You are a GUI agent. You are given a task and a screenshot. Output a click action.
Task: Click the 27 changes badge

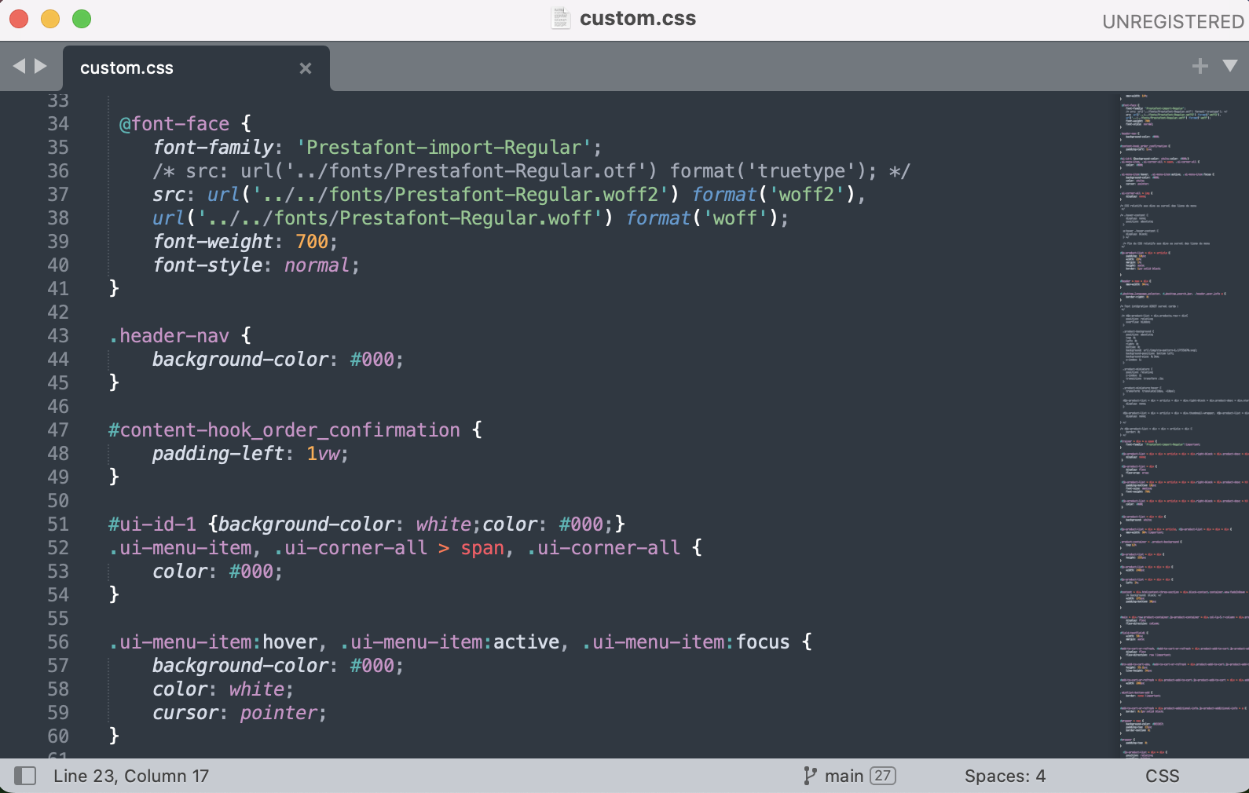click(x=883, y=776)
